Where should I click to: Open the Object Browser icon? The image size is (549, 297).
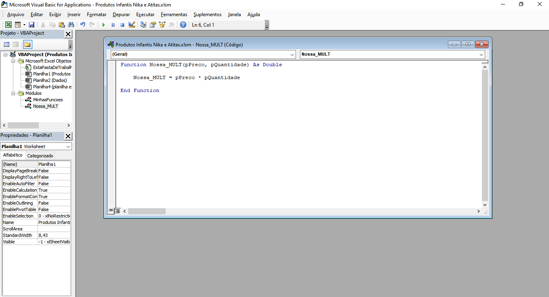pyautogui.click(x=162, y=25)
